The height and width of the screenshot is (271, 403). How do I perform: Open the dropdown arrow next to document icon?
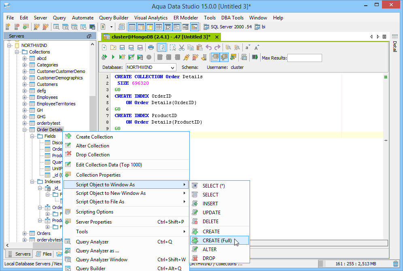pyautogui.click(x=111, y=27)
